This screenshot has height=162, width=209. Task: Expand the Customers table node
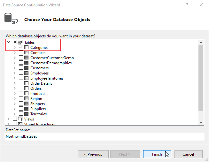(x=14, y=68)
